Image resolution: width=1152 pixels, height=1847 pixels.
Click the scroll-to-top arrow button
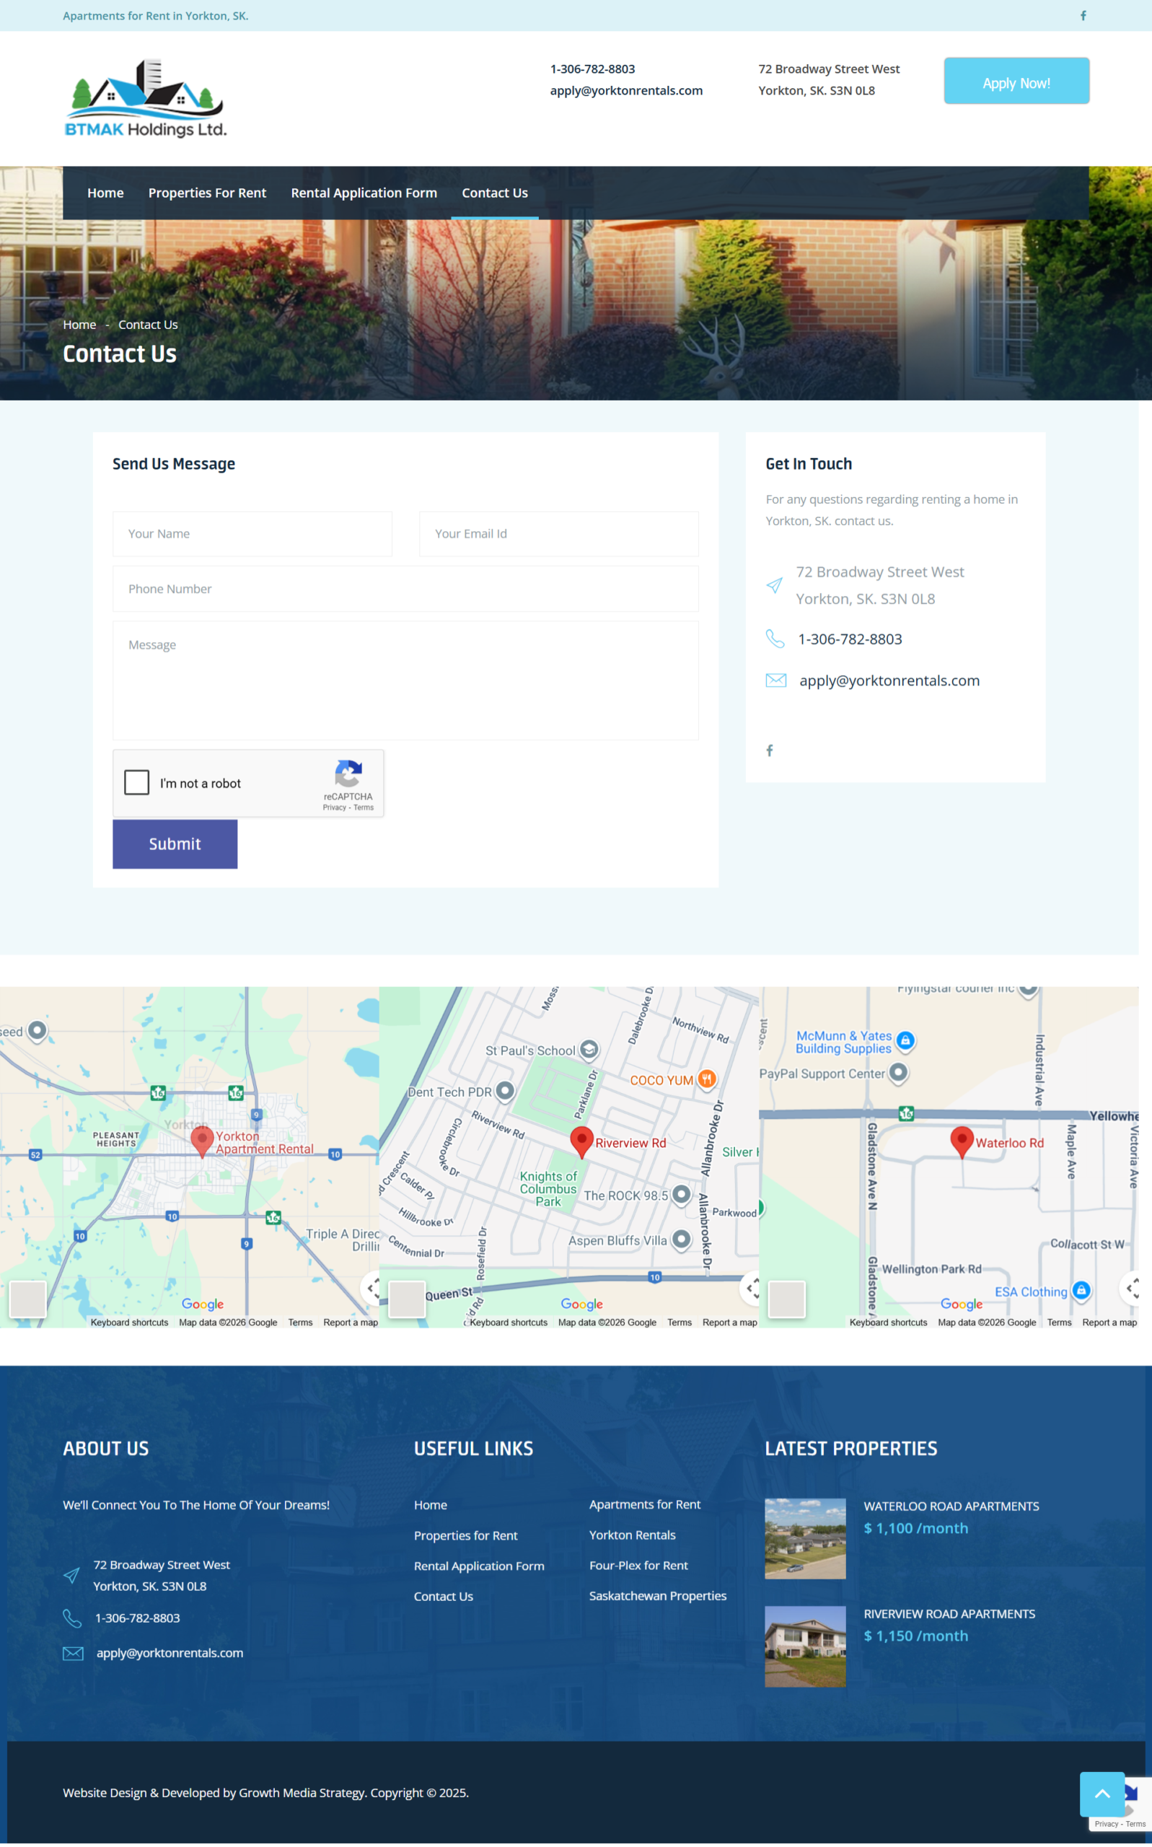(1101, 1794)
